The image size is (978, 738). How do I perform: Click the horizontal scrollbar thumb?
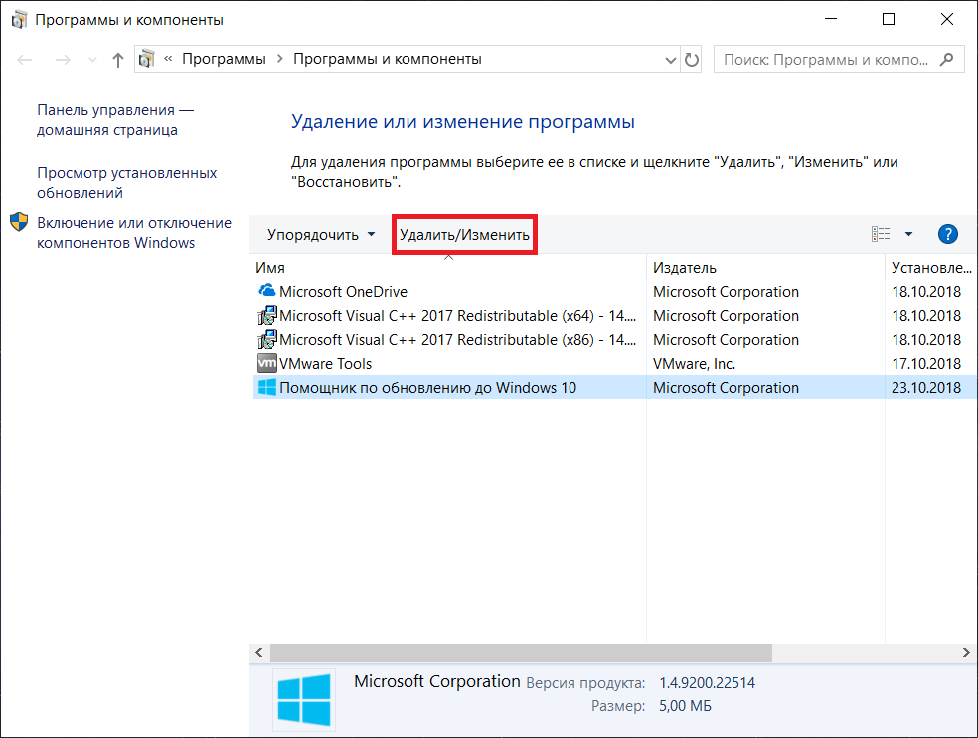click(521, 653)
